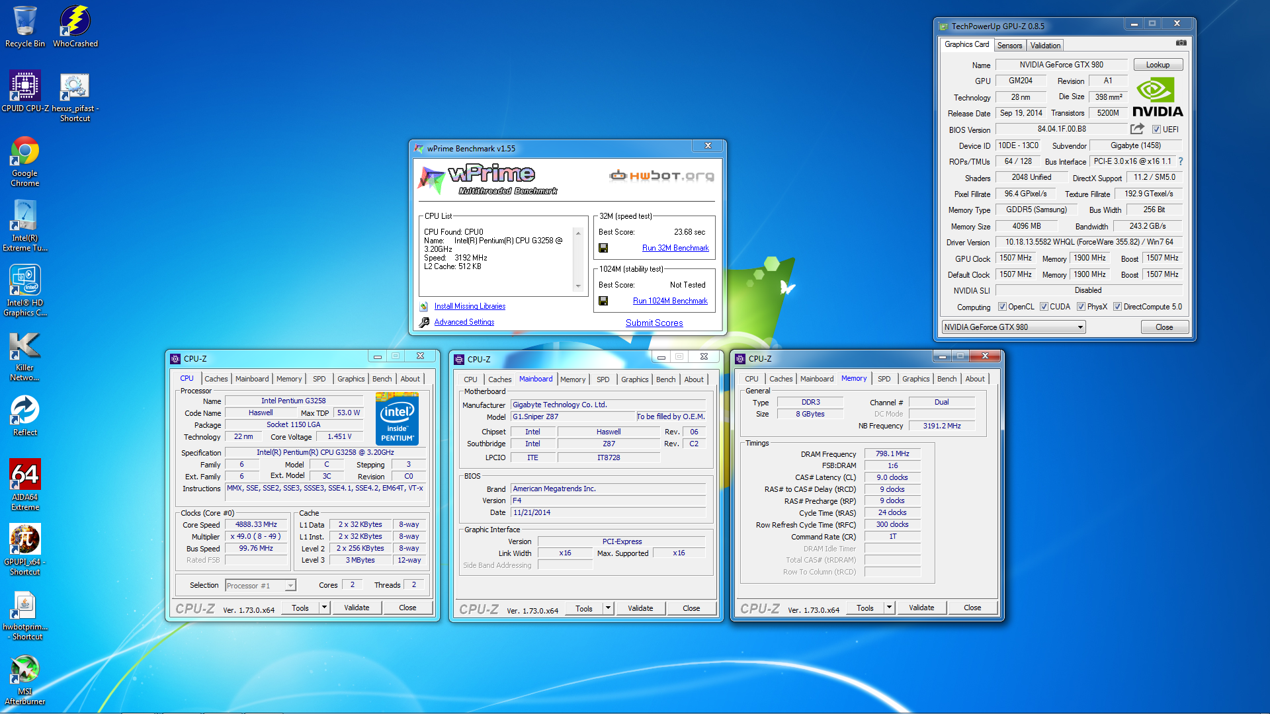
Task: Click the Advanced Settings wrench icon
Action: click(x=424, y=322)
